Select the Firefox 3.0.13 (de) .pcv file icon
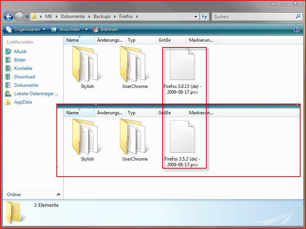 coord(182,64)
